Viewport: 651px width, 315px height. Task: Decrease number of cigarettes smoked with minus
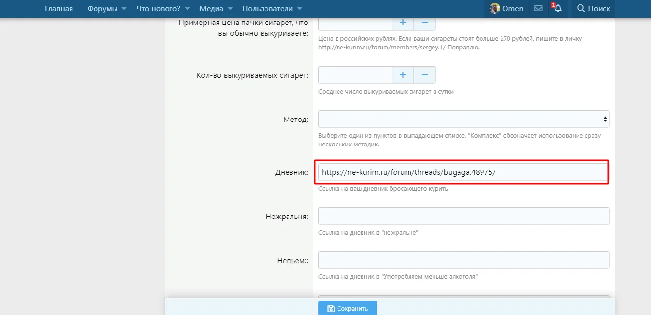(425, 75)
